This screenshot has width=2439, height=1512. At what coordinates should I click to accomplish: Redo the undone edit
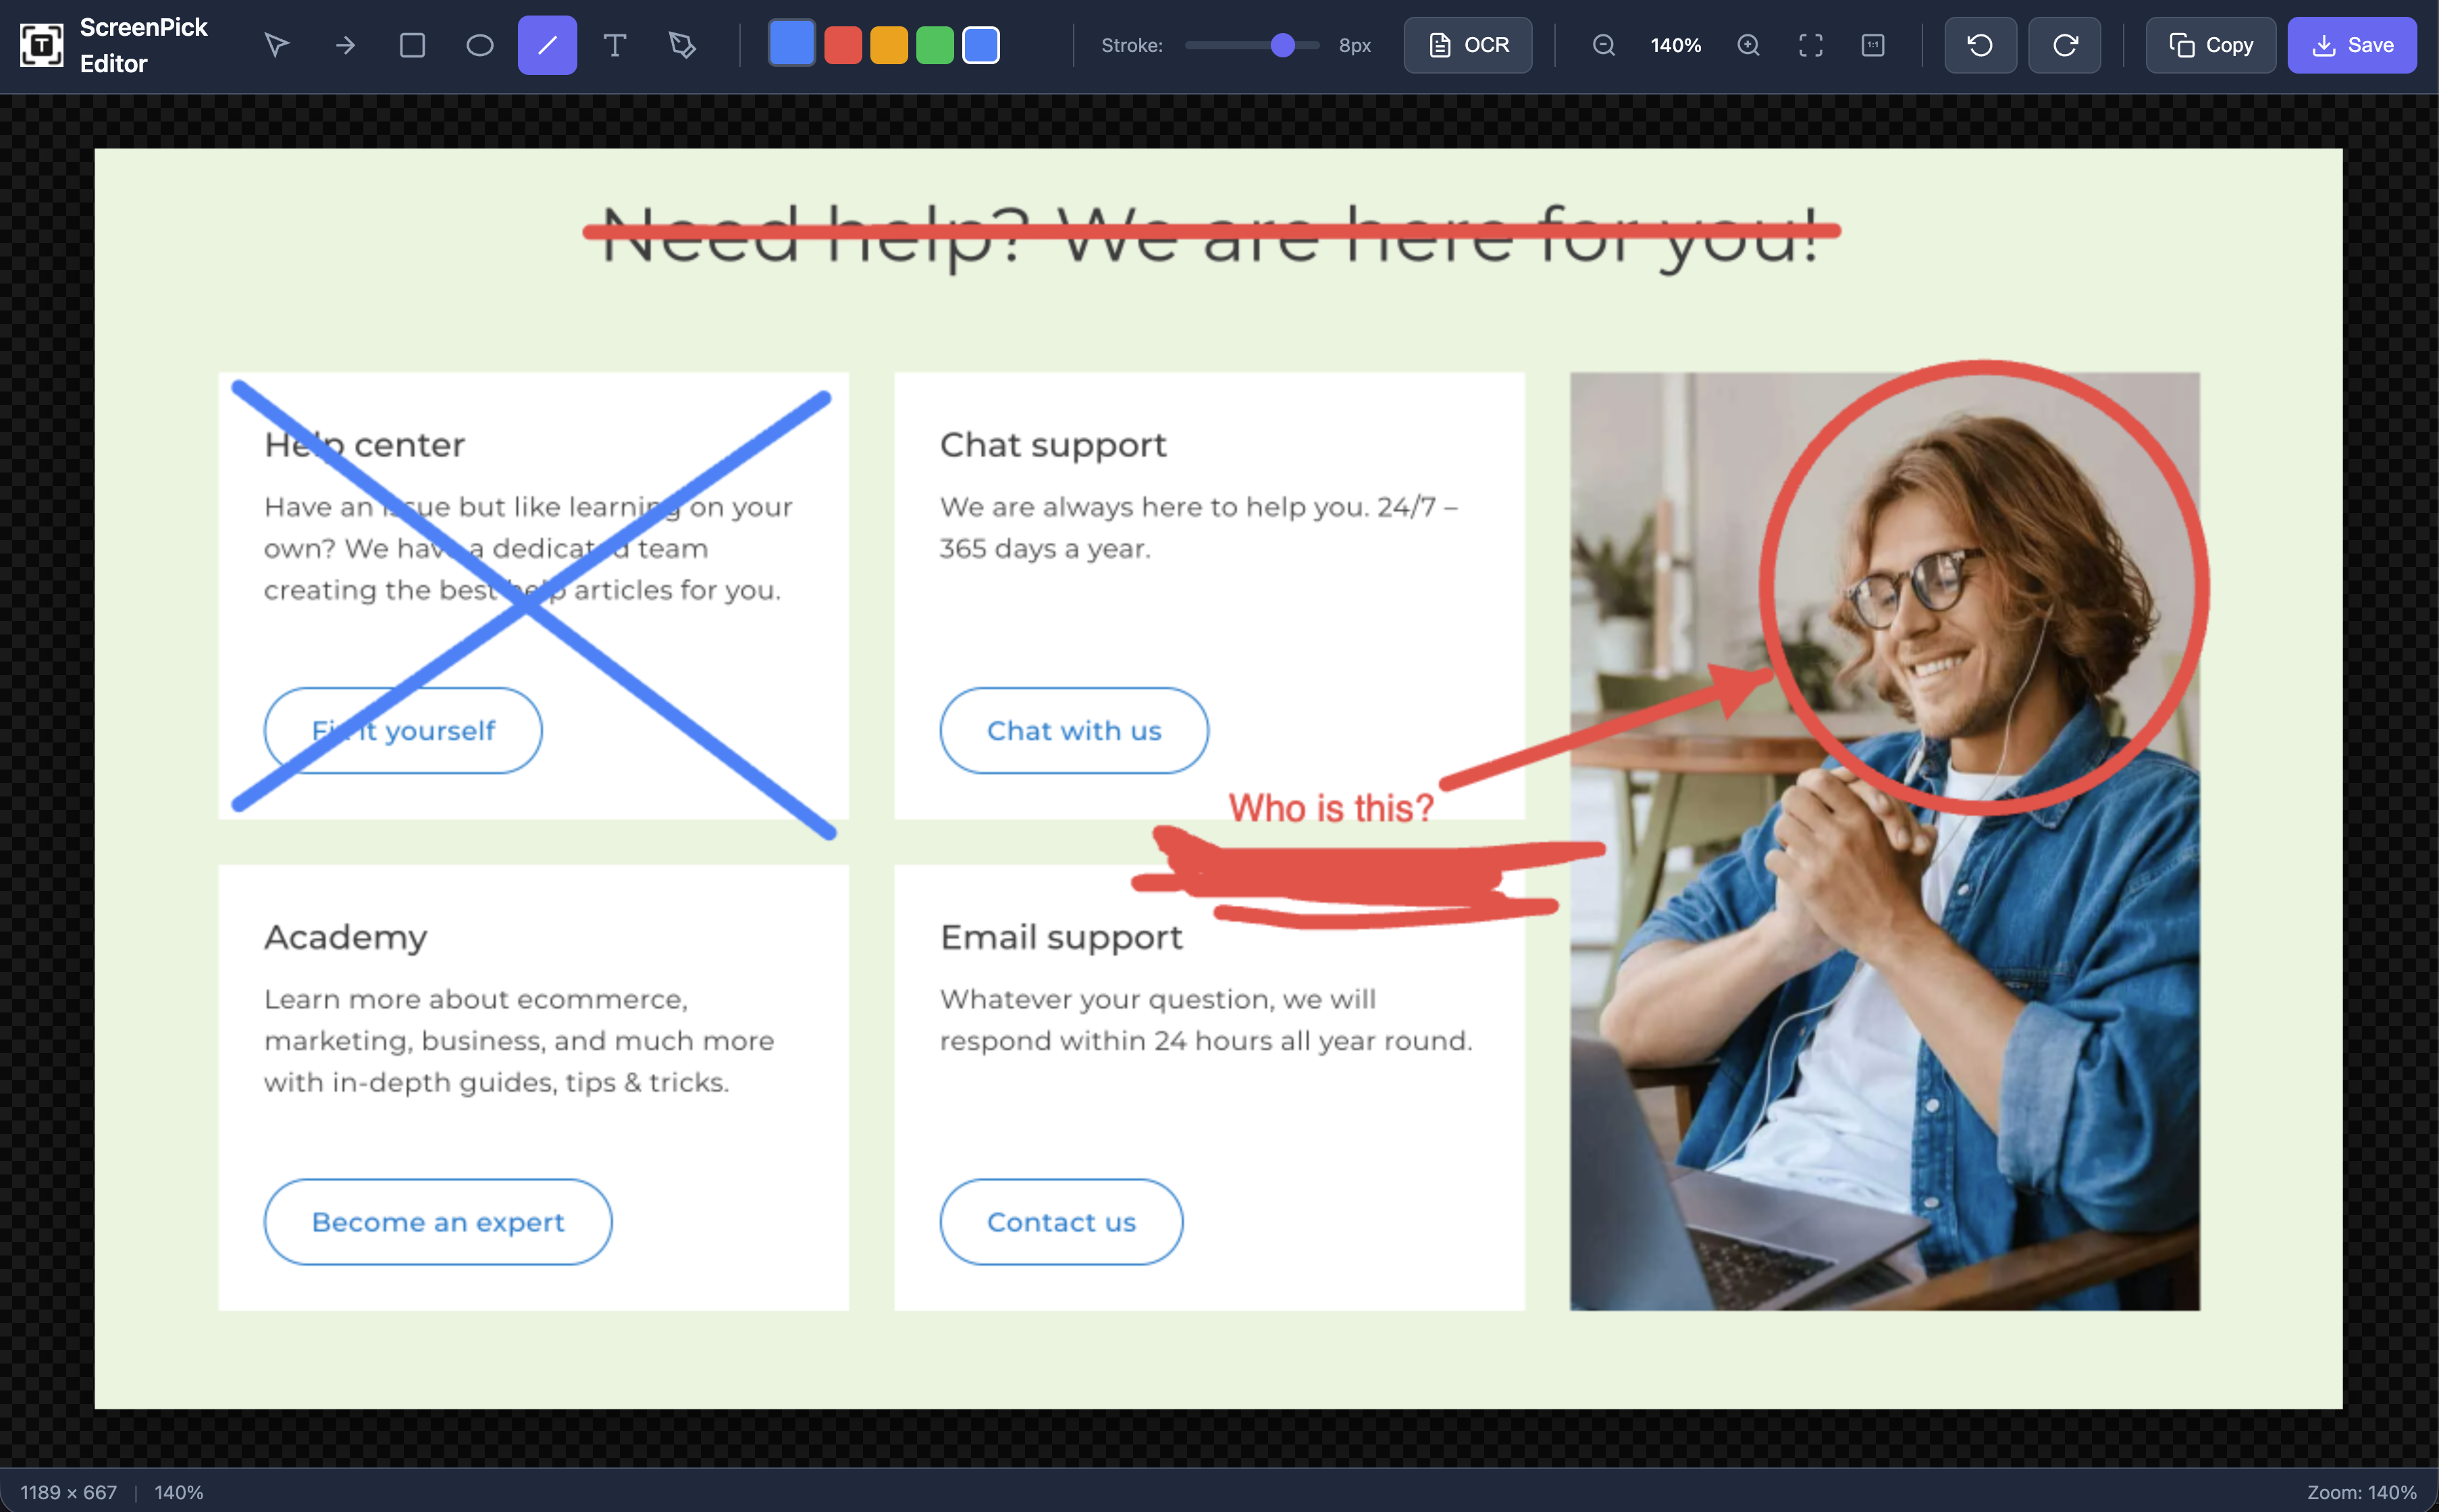tap(2064, 44)
